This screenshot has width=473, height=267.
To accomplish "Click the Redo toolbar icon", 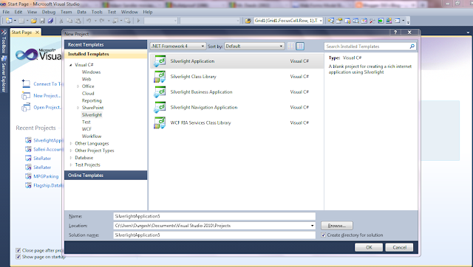I will tap(102, 21).
